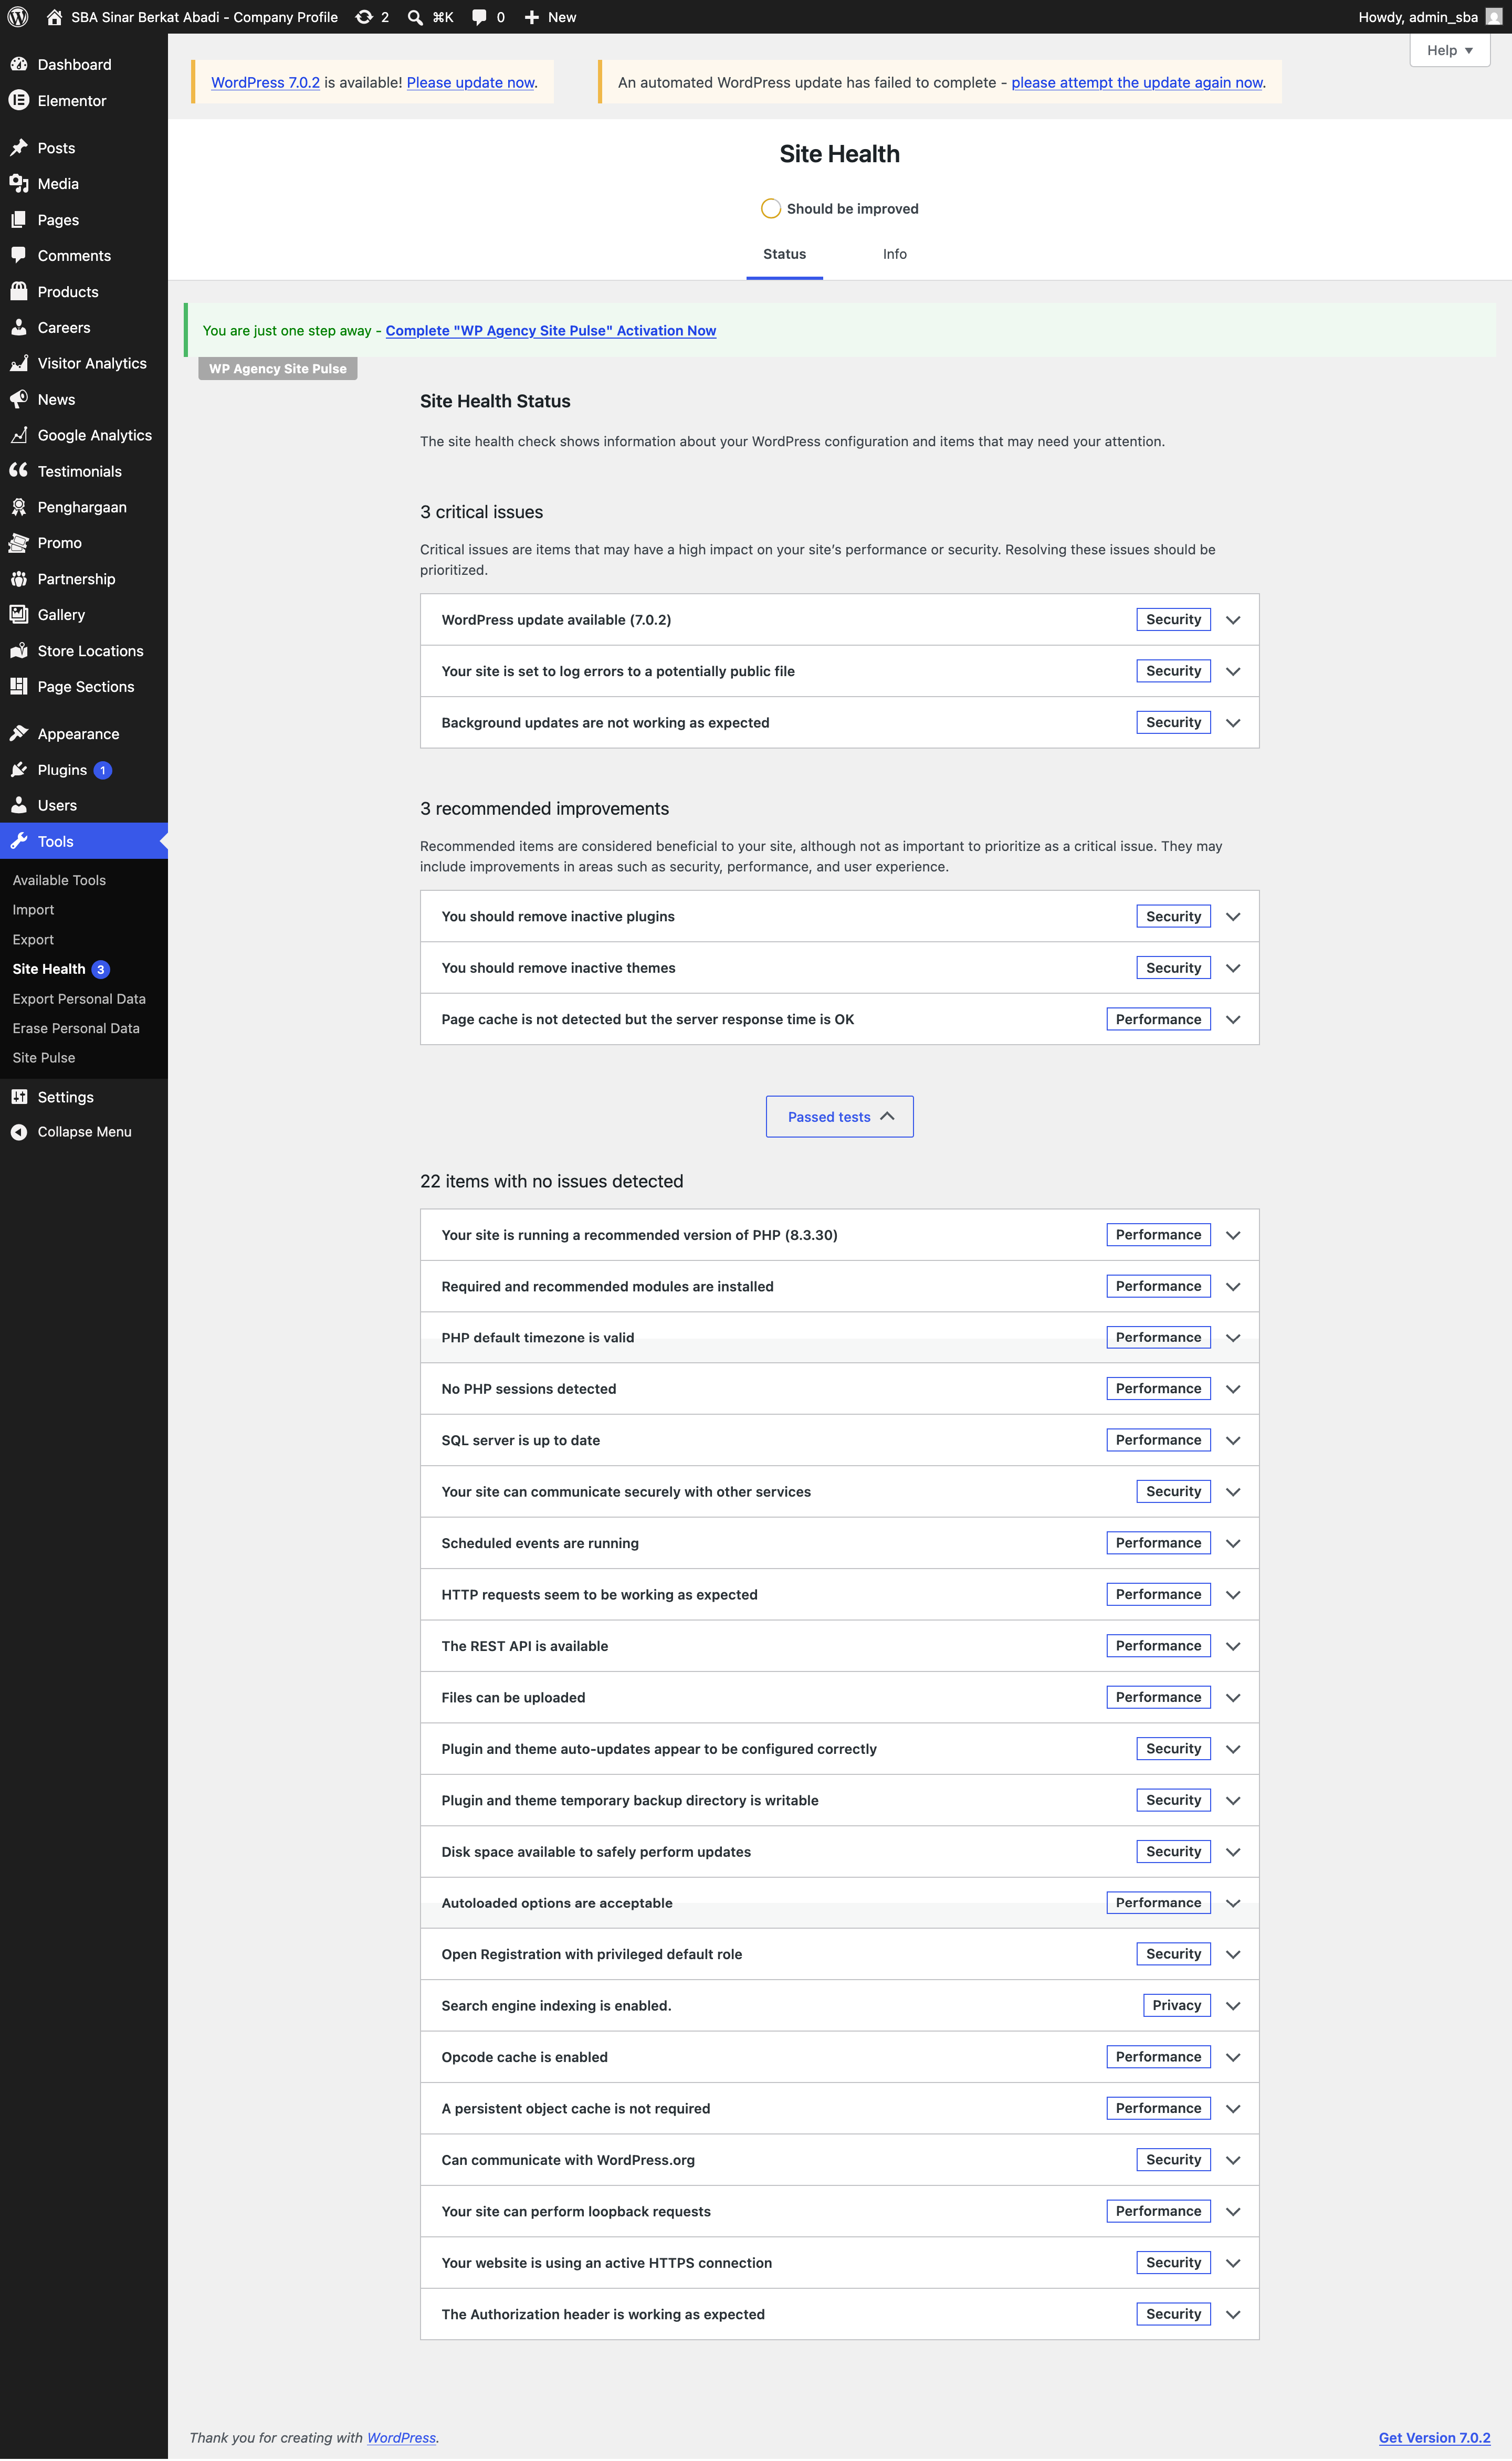Click the Products basket icon
This screenshot has height=2461, width=1512.
pos(19,292)
